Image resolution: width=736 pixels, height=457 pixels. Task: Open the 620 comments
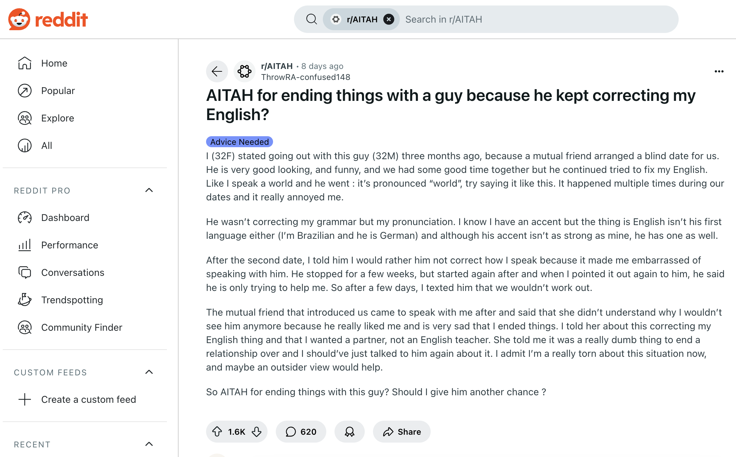pyautogui.click(x=301, y=431)
